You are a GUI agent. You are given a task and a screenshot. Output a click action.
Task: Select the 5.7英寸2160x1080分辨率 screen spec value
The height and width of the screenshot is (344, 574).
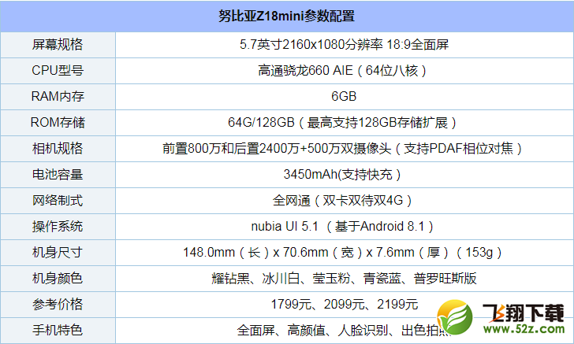click(344, 45)
